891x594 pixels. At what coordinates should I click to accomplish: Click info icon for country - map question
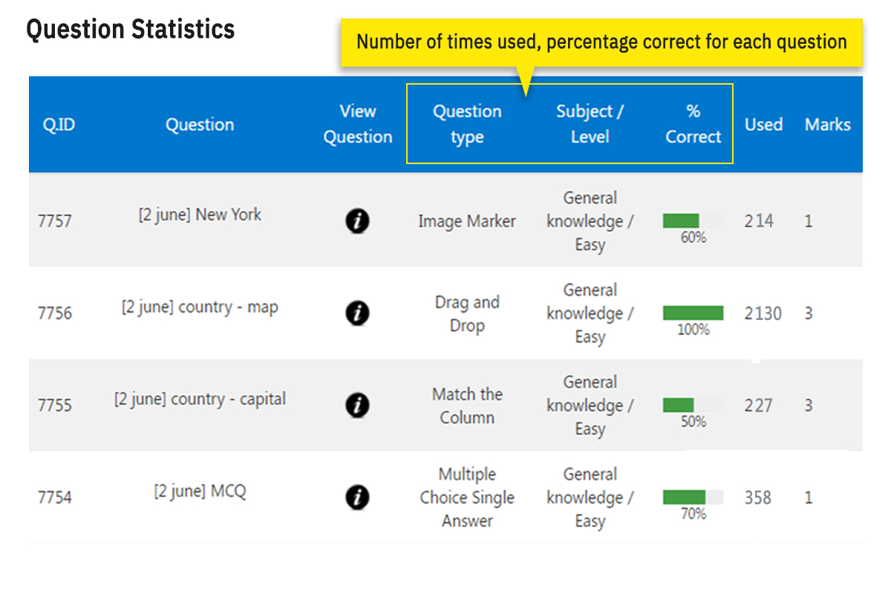point(357,313)
